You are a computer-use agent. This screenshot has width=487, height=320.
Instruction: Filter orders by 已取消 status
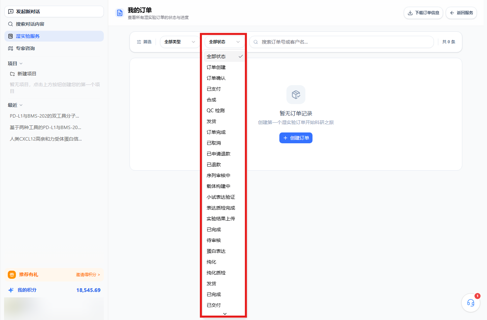click(225, 143)
